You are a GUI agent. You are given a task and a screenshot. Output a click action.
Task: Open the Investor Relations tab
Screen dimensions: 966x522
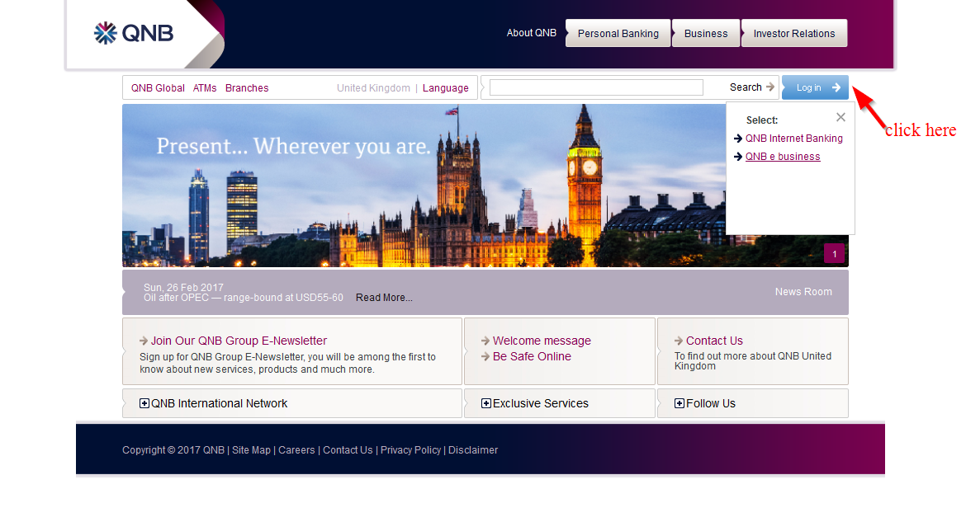(794, 33)
